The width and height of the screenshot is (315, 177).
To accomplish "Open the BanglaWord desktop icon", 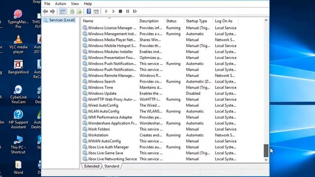I will click(x=18, y=67).
